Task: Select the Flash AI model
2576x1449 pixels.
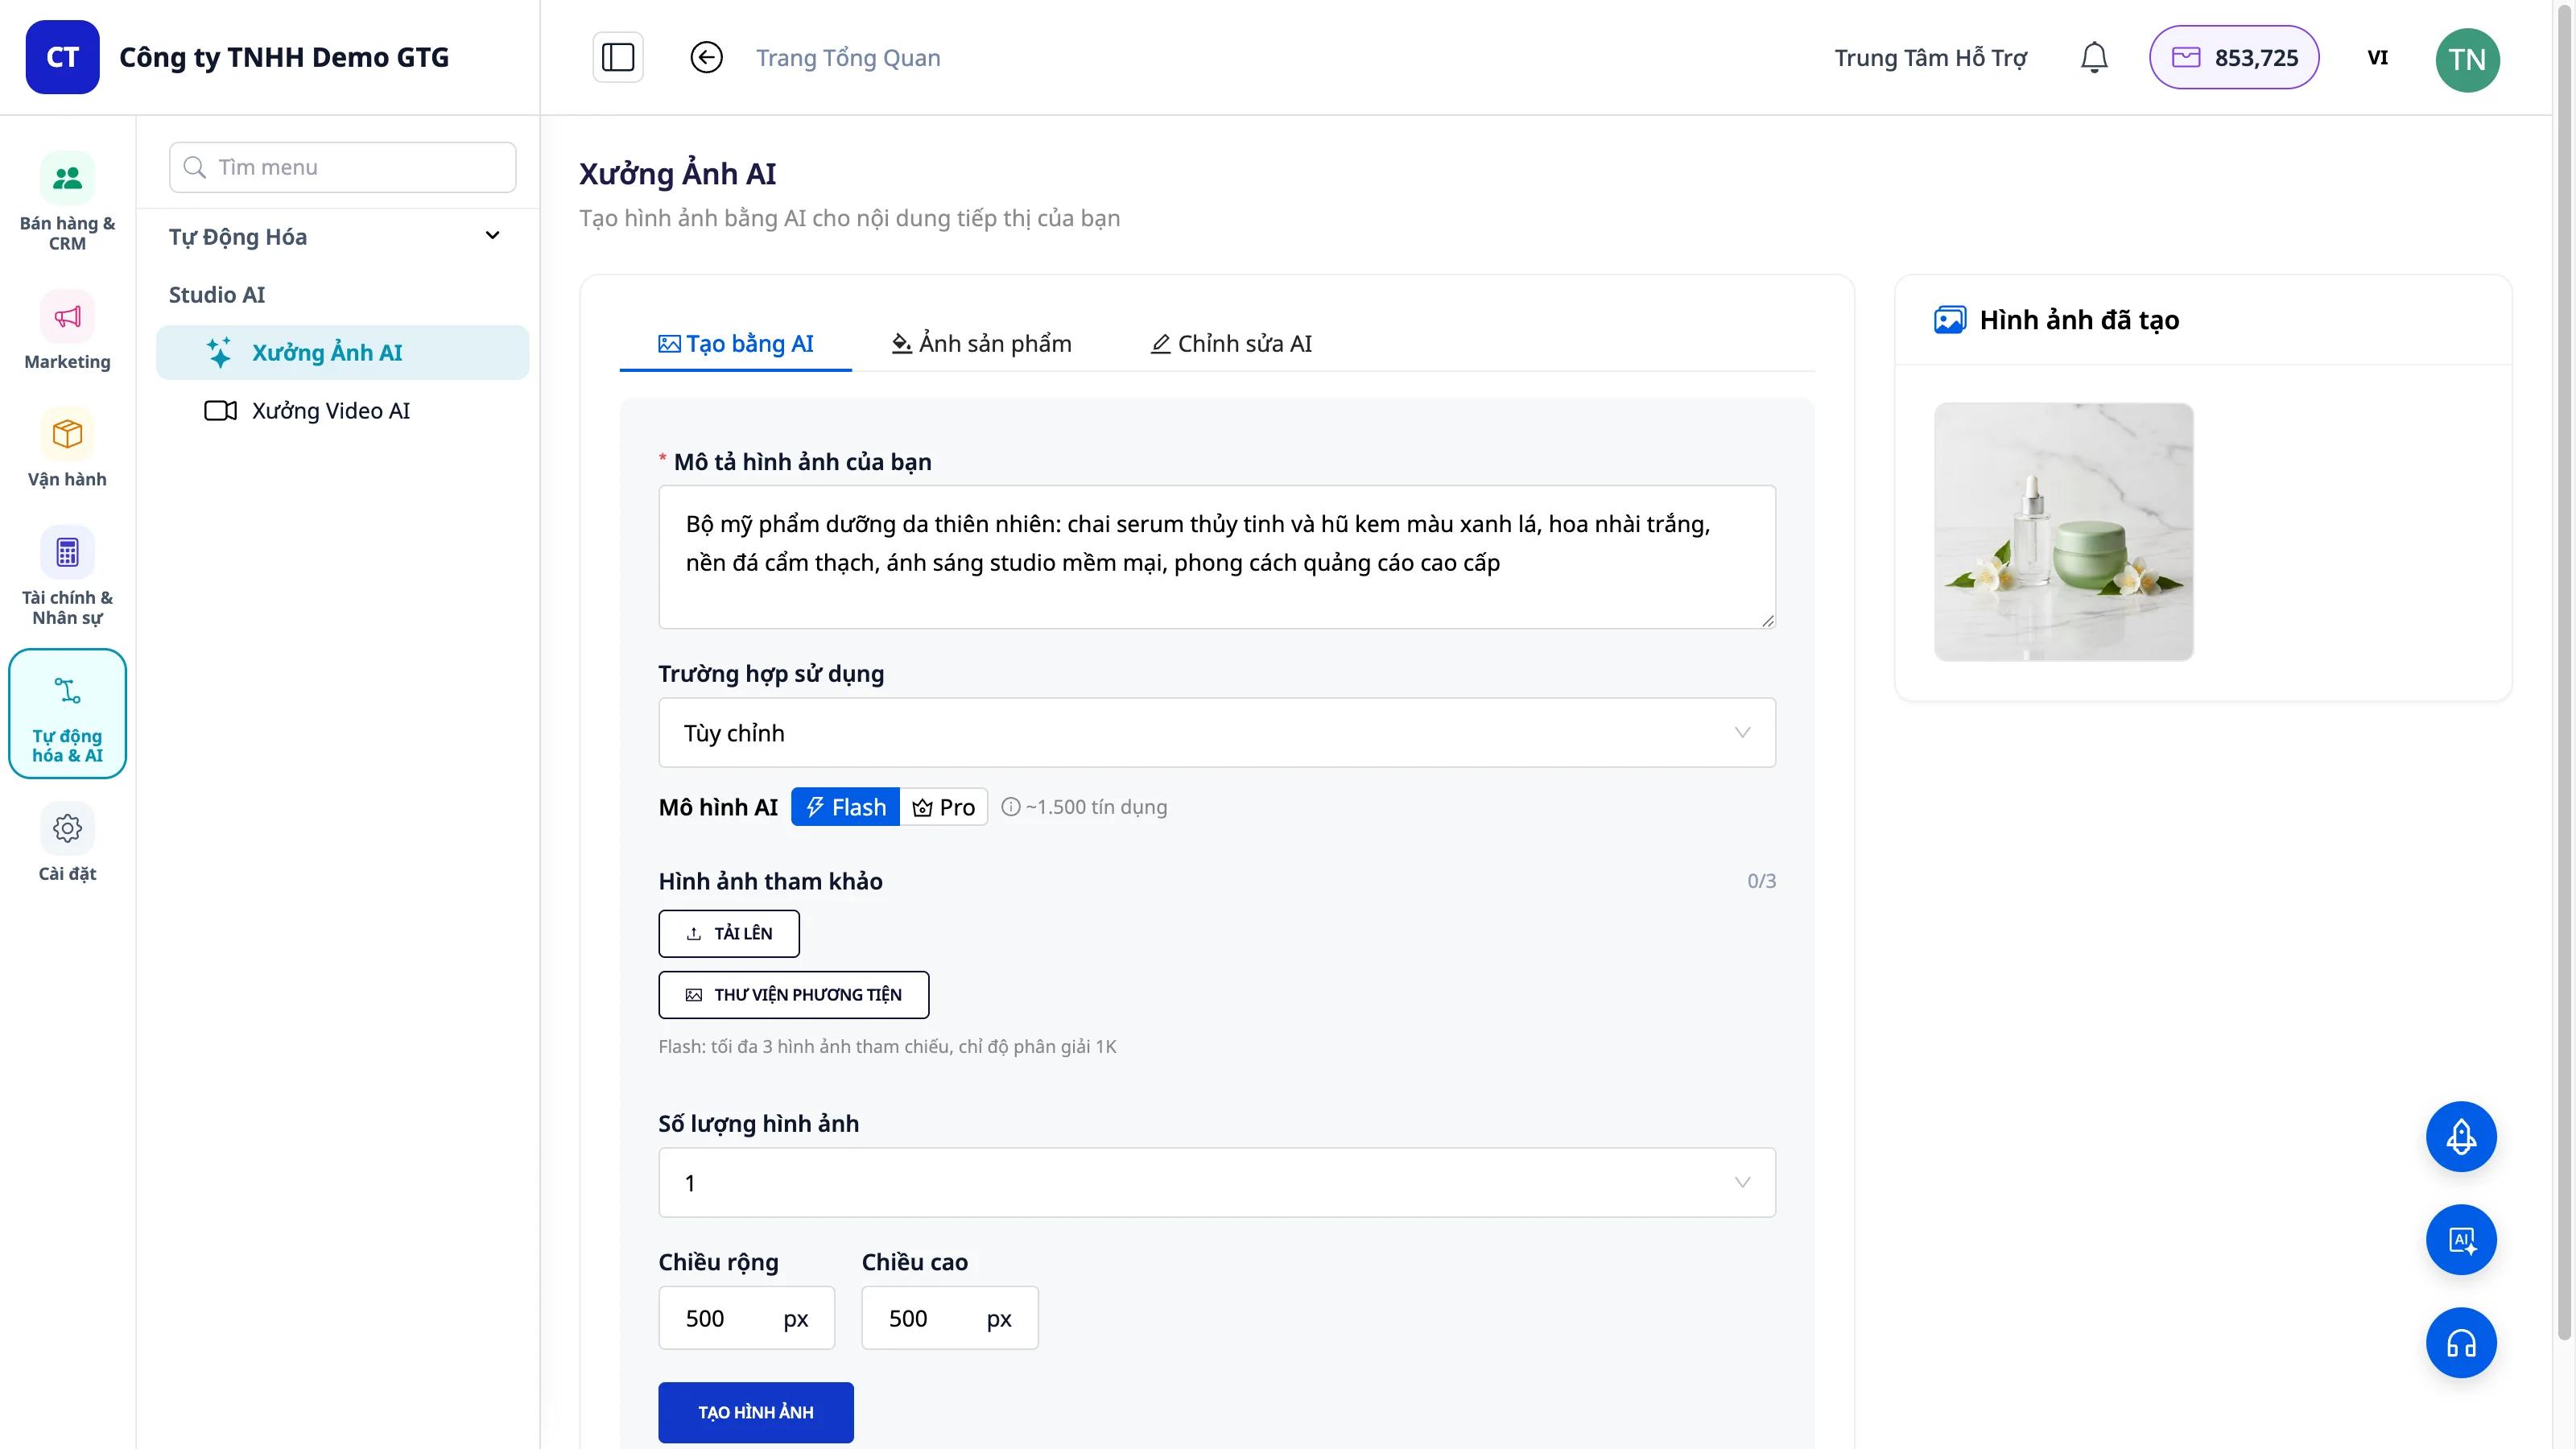Action: 846,807
